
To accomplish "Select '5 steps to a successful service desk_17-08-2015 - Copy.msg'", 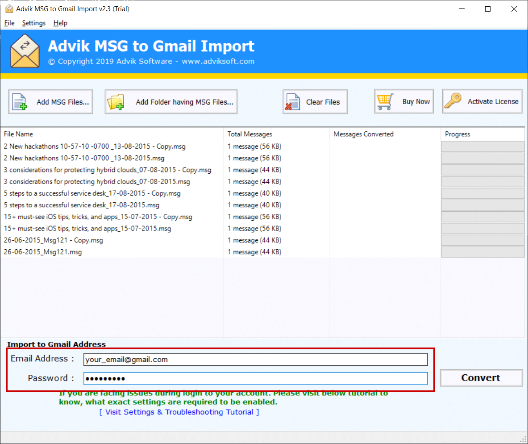I will [x=92, y=193].
